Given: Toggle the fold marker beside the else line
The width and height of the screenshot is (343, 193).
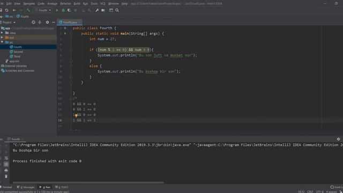Looking at the screenshot, I should tap(71, 66).
